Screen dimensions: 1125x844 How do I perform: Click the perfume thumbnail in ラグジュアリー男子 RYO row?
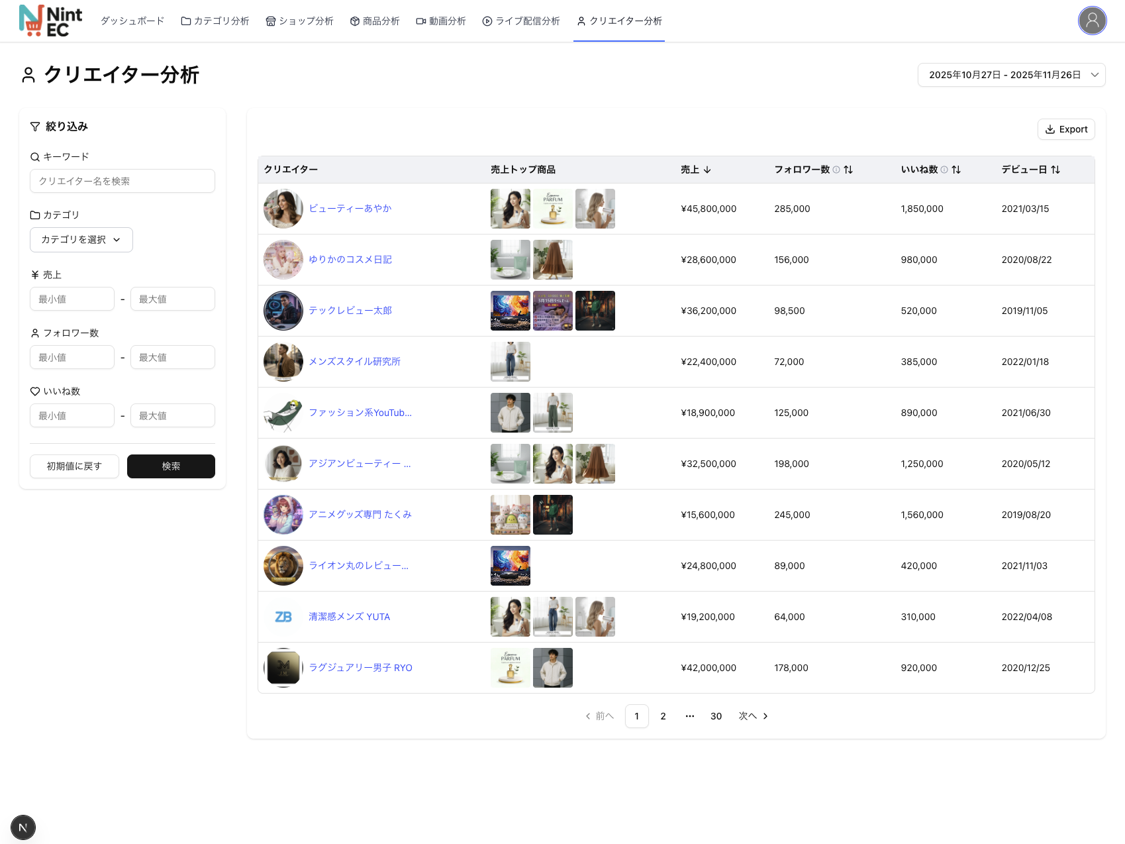click(x=510, y=668)
